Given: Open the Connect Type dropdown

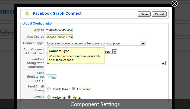Looking at the screenshot, I should (x=96, y=43).
